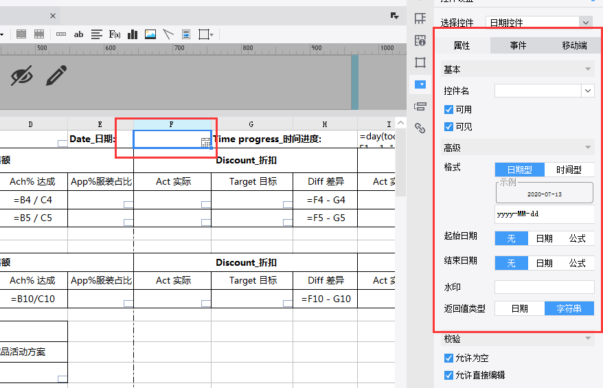This screenshot has height=388, width=603.
Task: Select the cell containing =B10/C10
Action: [34, 299]
